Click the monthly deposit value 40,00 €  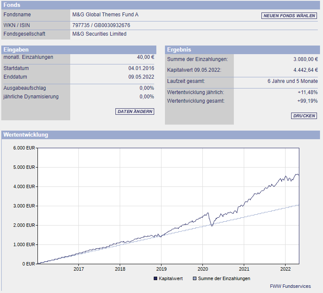[146, 57]
